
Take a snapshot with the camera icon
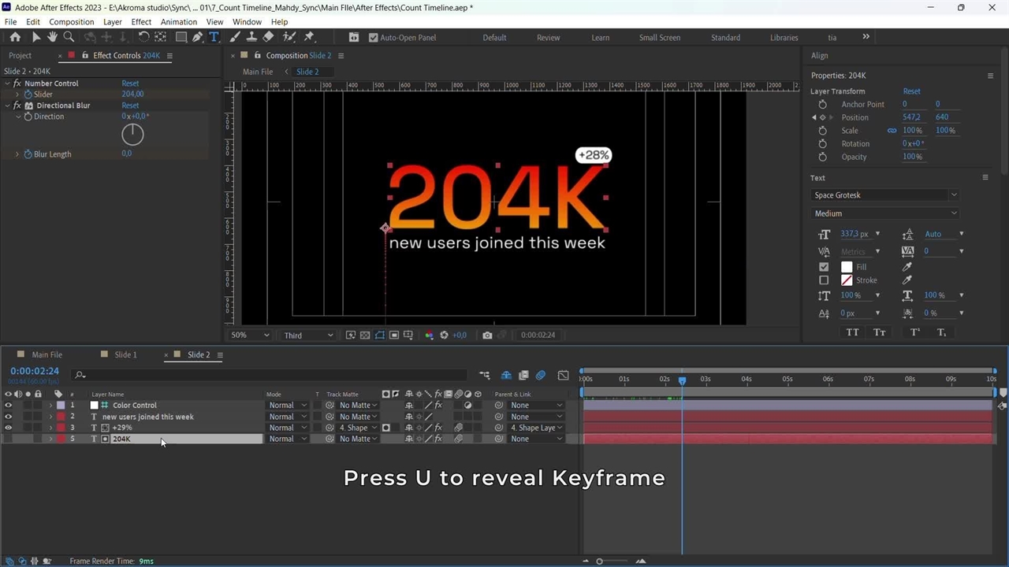[487, 335]
